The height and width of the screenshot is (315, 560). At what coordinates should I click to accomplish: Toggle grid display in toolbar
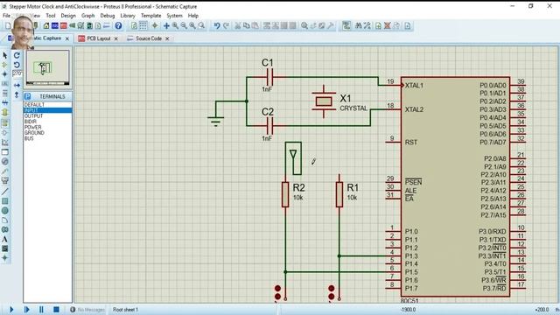coord(143,25)
